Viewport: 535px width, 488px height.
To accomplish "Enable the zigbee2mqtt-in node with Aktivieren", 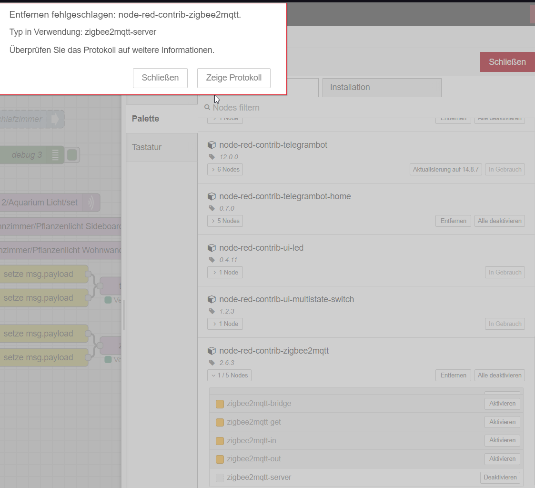I will 502,440.
